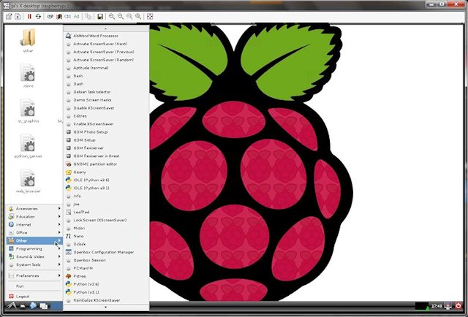The width and height of the screenshot is (468, 317).
Task: Launch AbiWord Word Processor
Action: (106, 36)
